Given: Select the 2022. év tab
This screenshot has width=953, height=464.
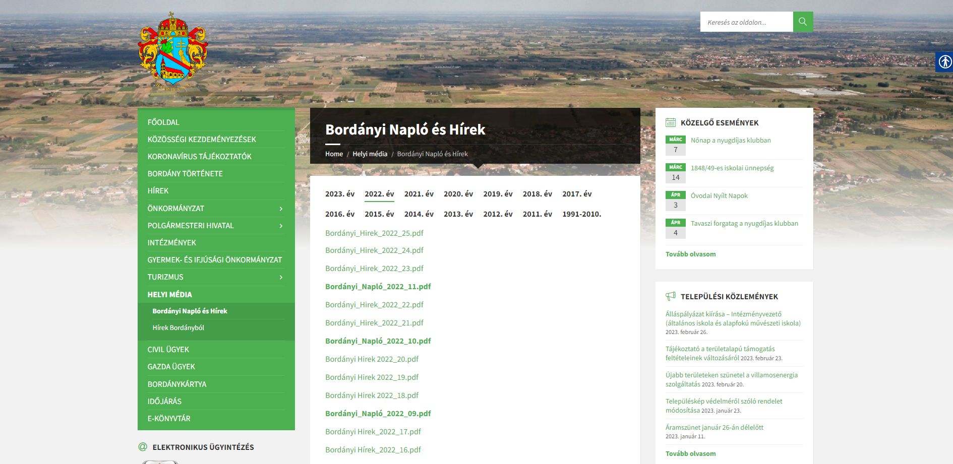Looking at the screenshot, I should click(x=379, y=194).
